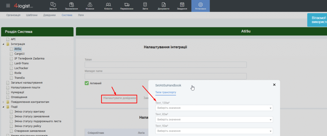Open Нумерації tree item
Image resolution: width=327 pixels, height=136 pixels.
pos(18,92)
